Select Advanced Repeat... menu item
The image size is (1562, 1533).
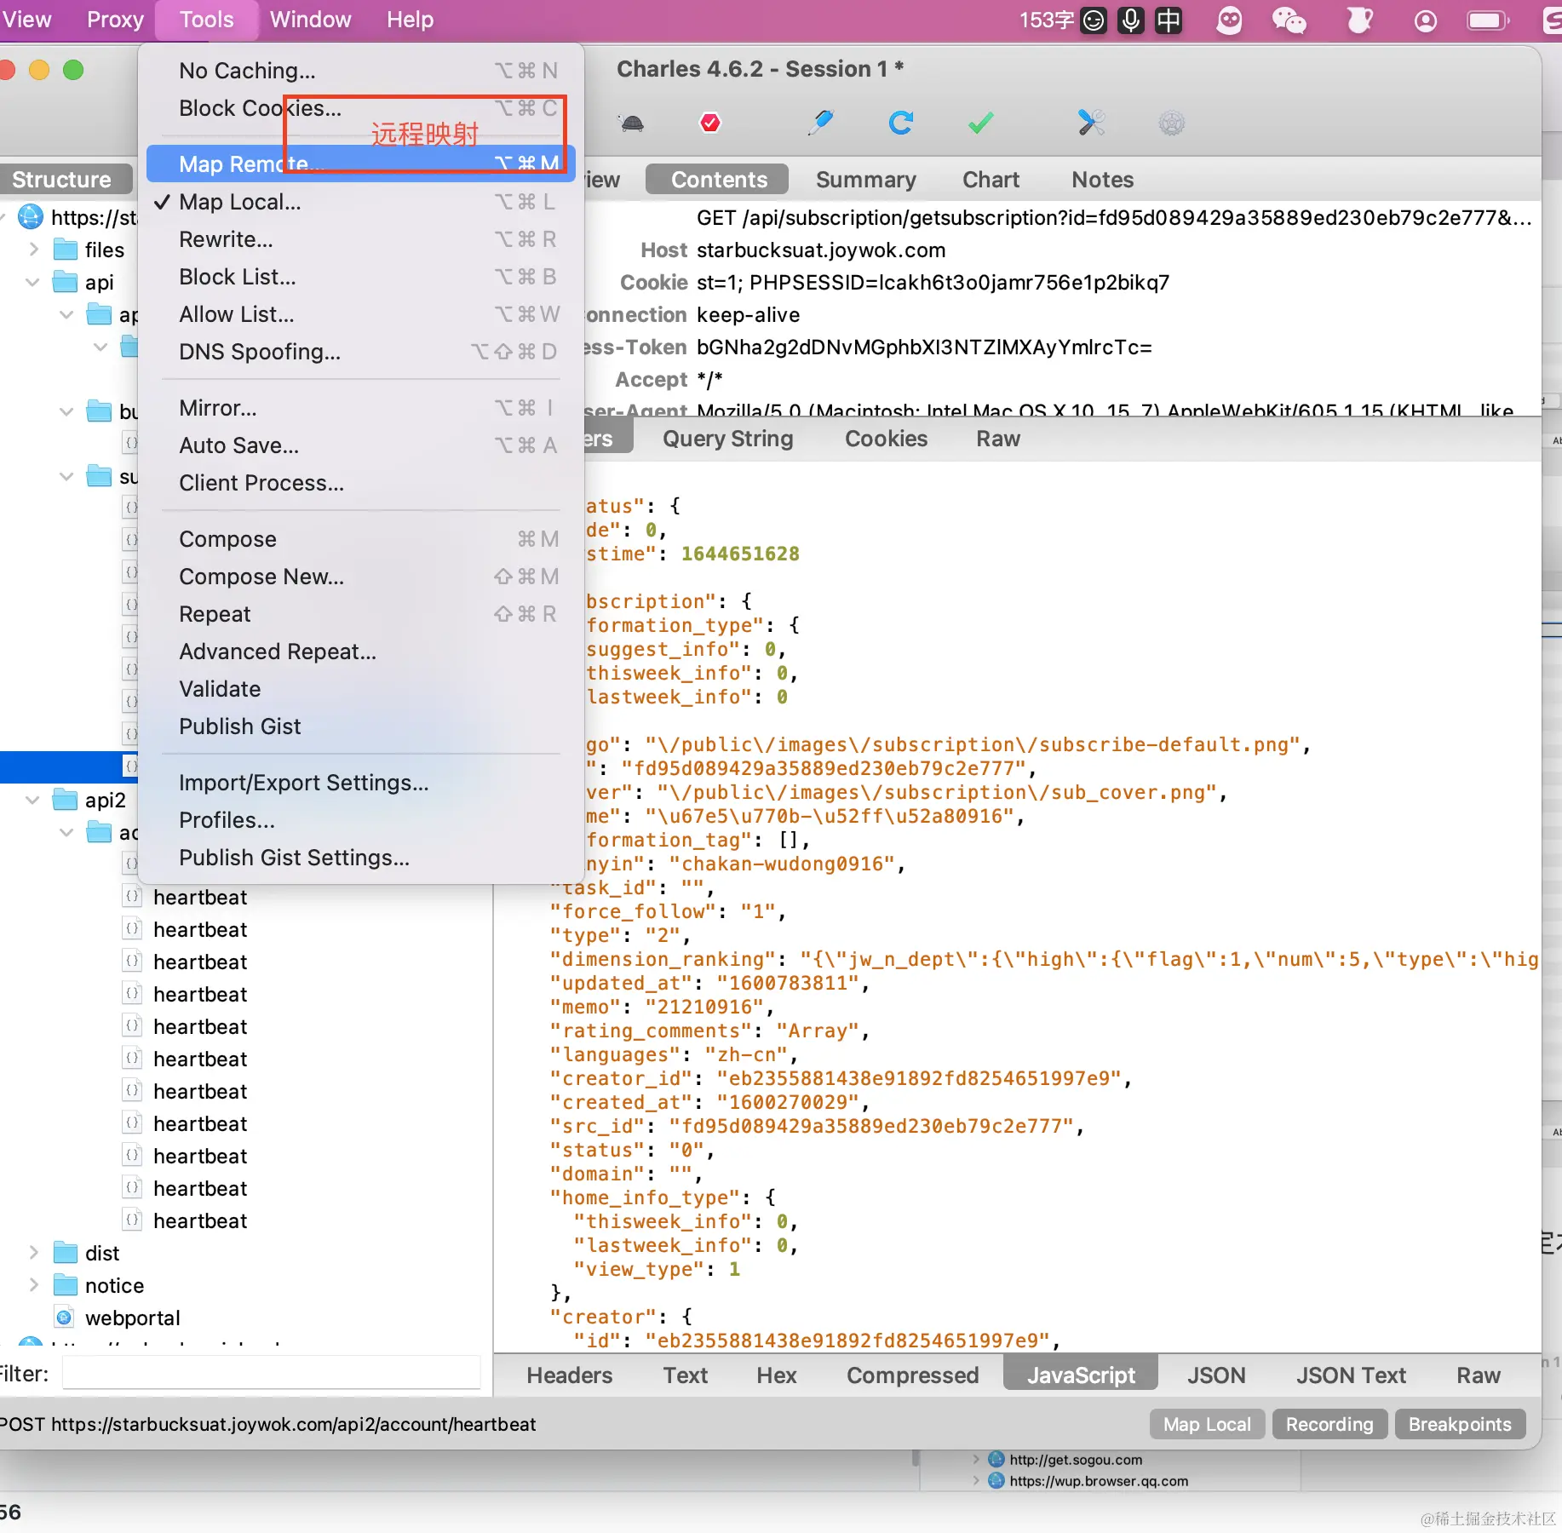pos(361,652)
